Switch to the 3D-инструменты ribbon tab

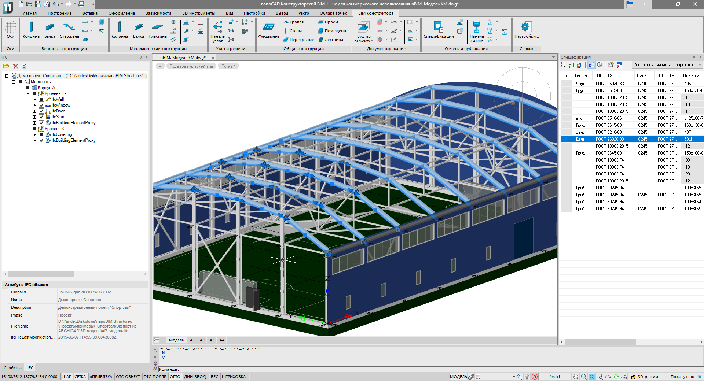coord(198,13)
